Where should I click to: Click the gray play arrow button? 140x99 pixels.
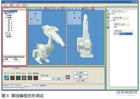(x=68, y=77)
